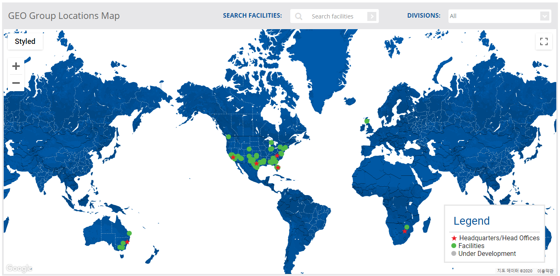Image resolution: width=560 pixels, height=276 pixels.
Task: Click the facility marker in Ireland
Action: click(367, 121)
